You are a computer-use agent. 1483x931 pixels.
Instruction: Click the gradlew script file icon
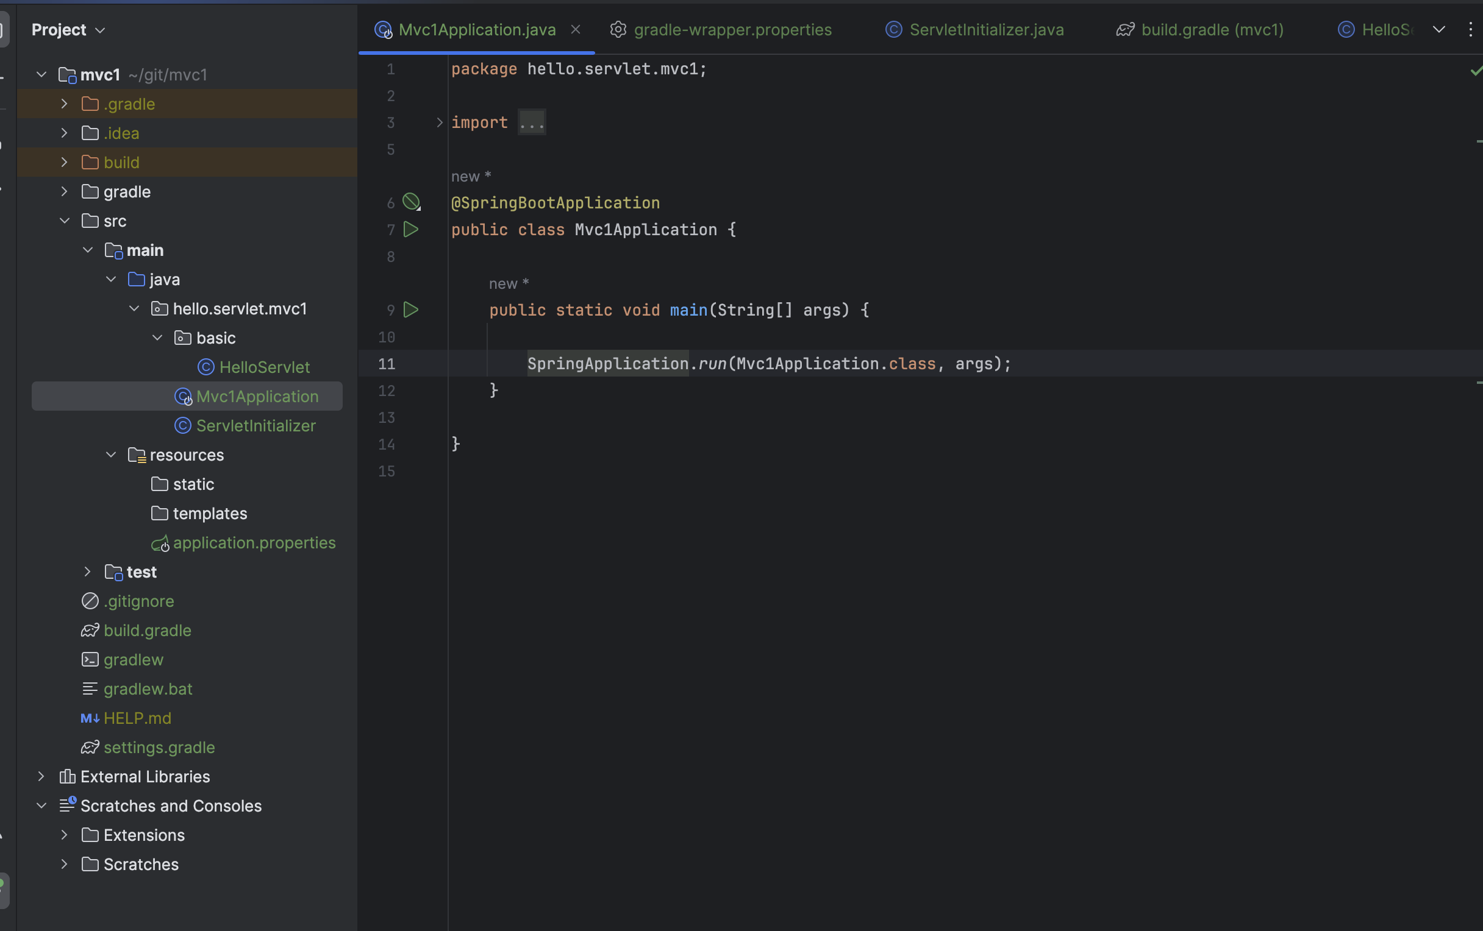90,660
